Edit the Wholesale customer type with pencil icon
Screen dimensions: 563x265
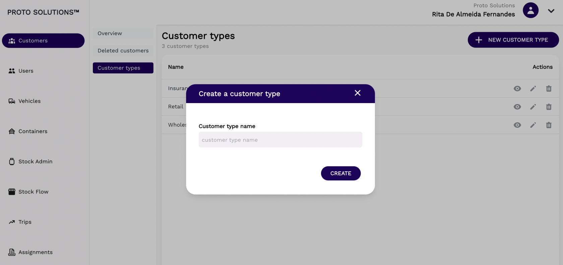point(533,125)
